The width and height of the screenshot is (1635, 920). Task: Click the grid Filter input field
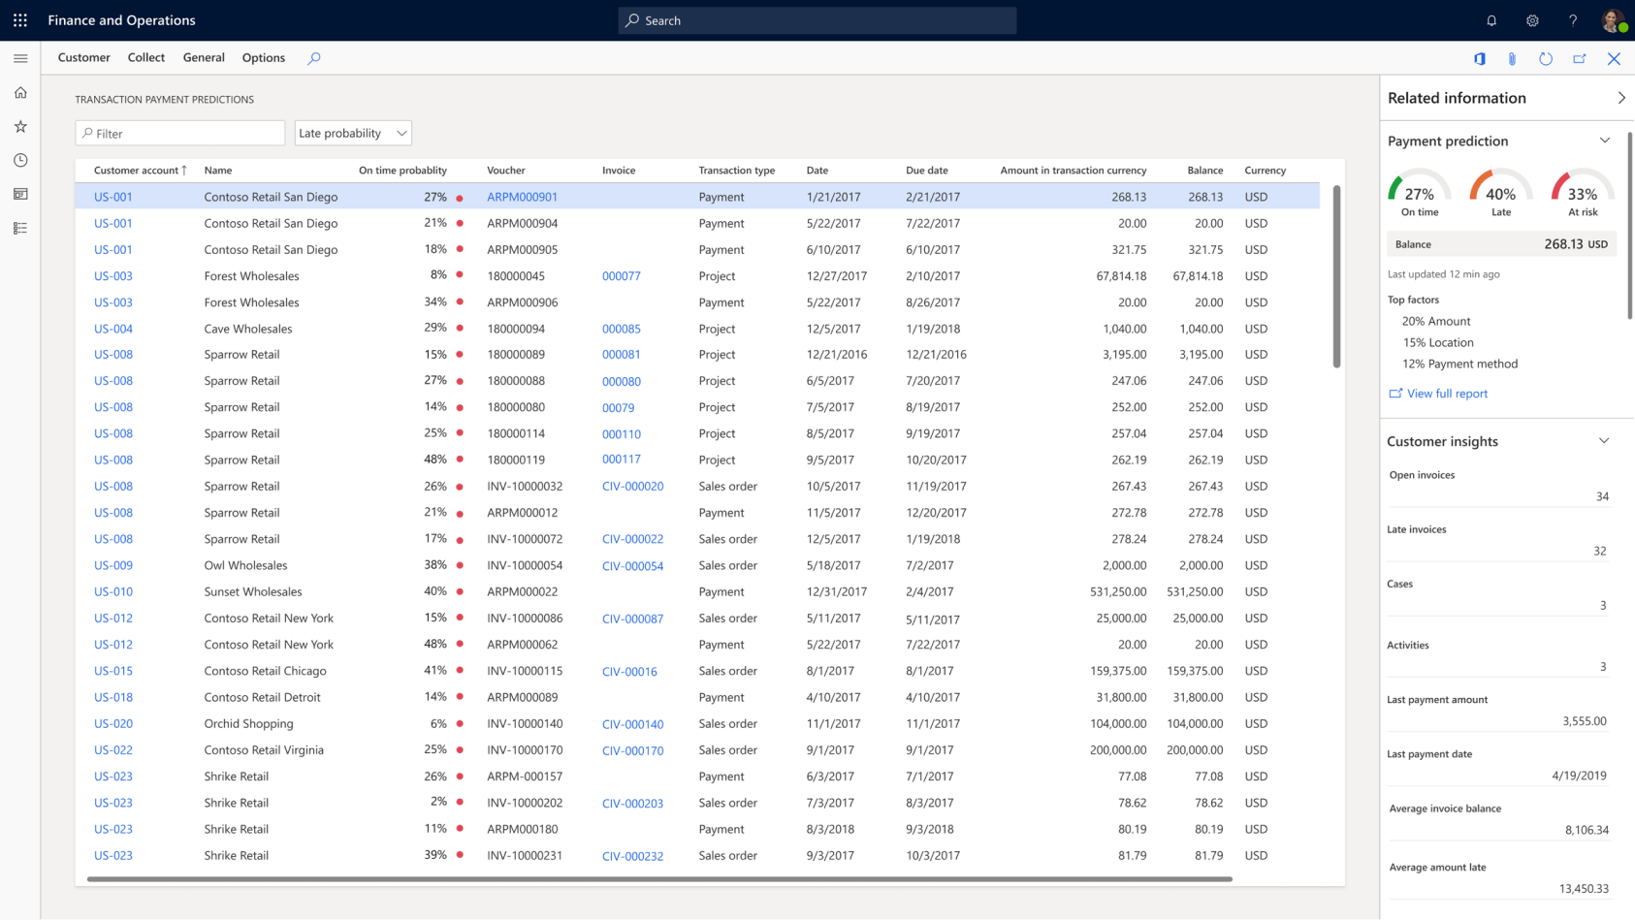180,133
